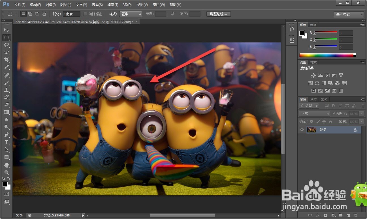Viewport: 367px width, 219px height.
Task: Add a Brightness/Contrast adjustment
Action: (x=313, y=76)
